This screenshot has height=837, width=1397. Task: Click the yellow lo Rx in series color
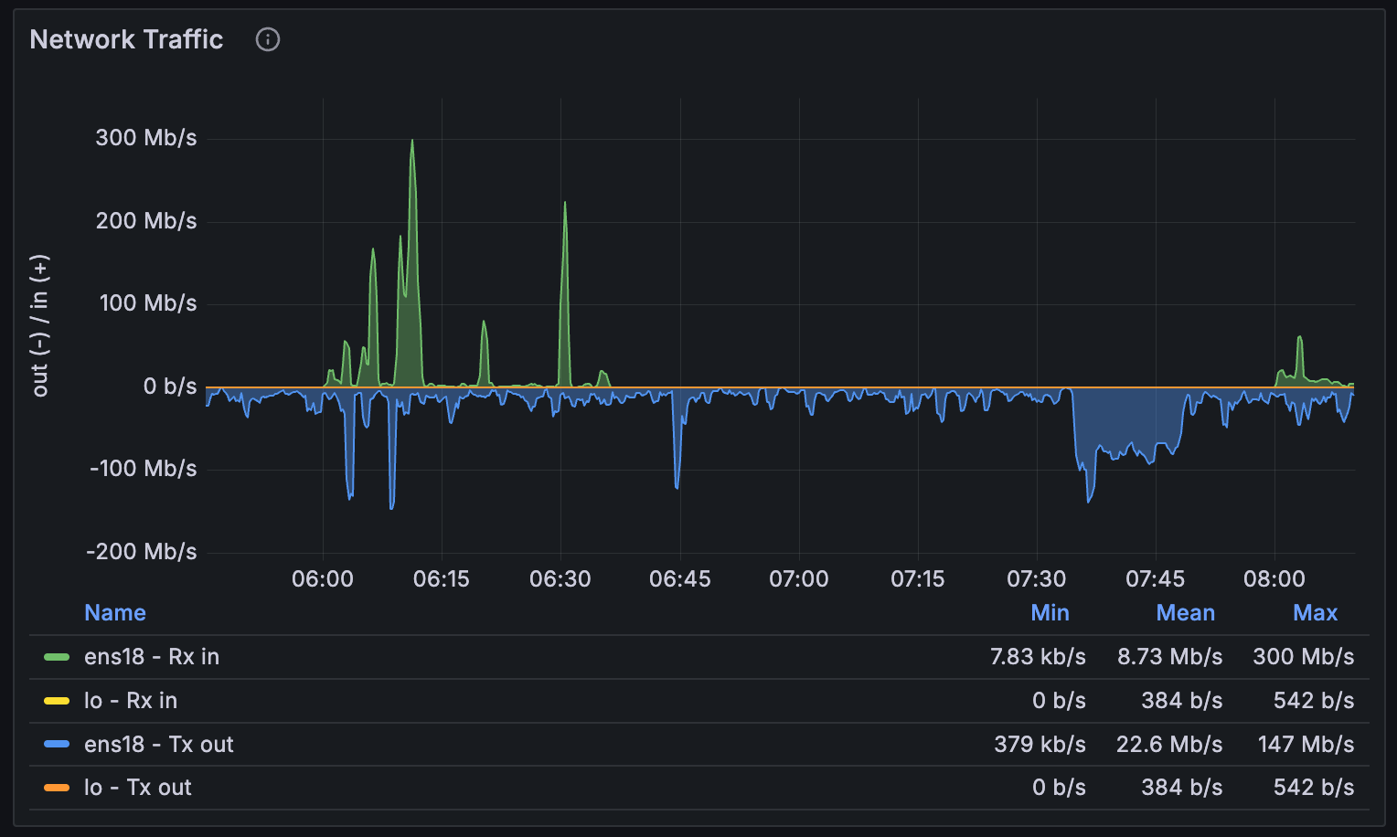(57, 701)
